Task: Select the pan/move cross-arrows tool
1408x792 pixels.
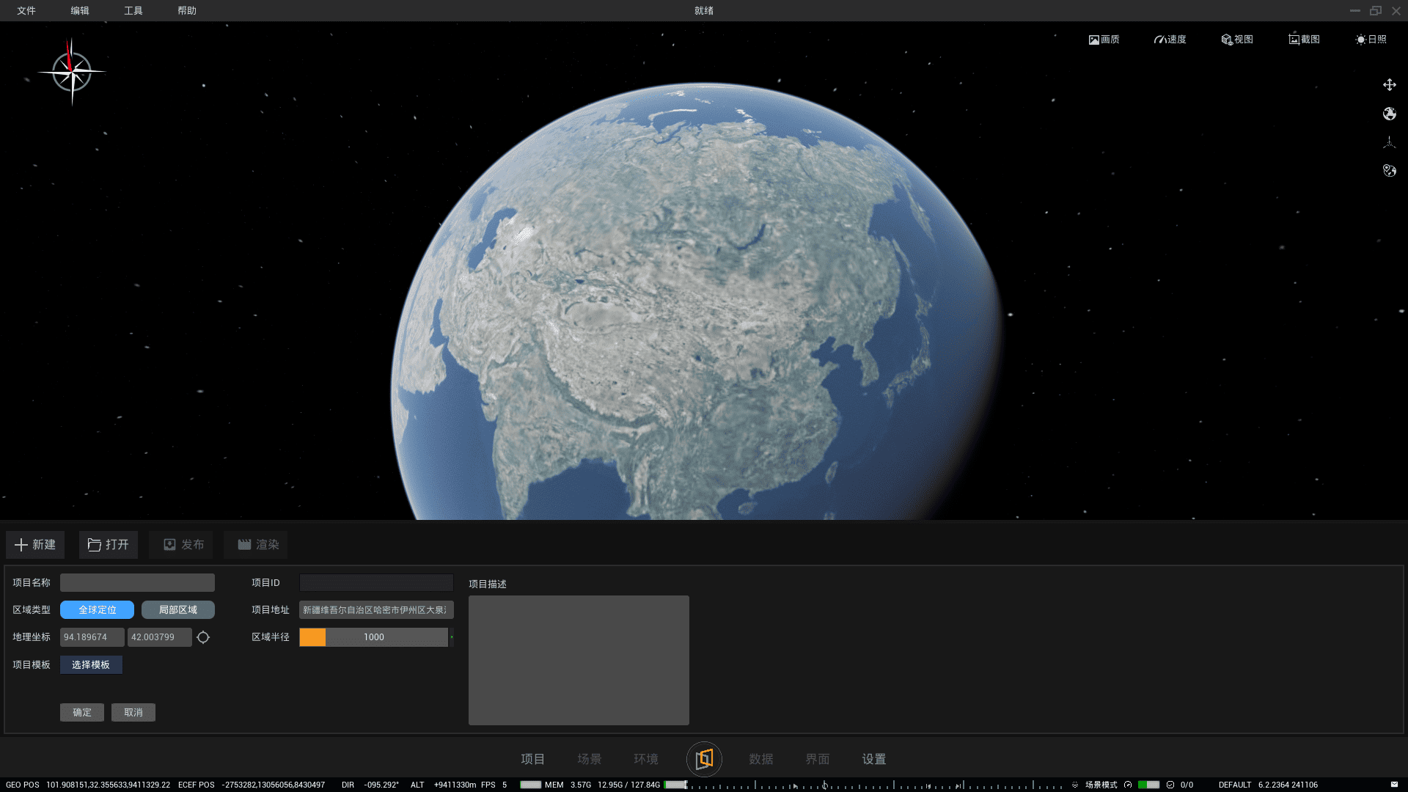Action: (1389, 85)
